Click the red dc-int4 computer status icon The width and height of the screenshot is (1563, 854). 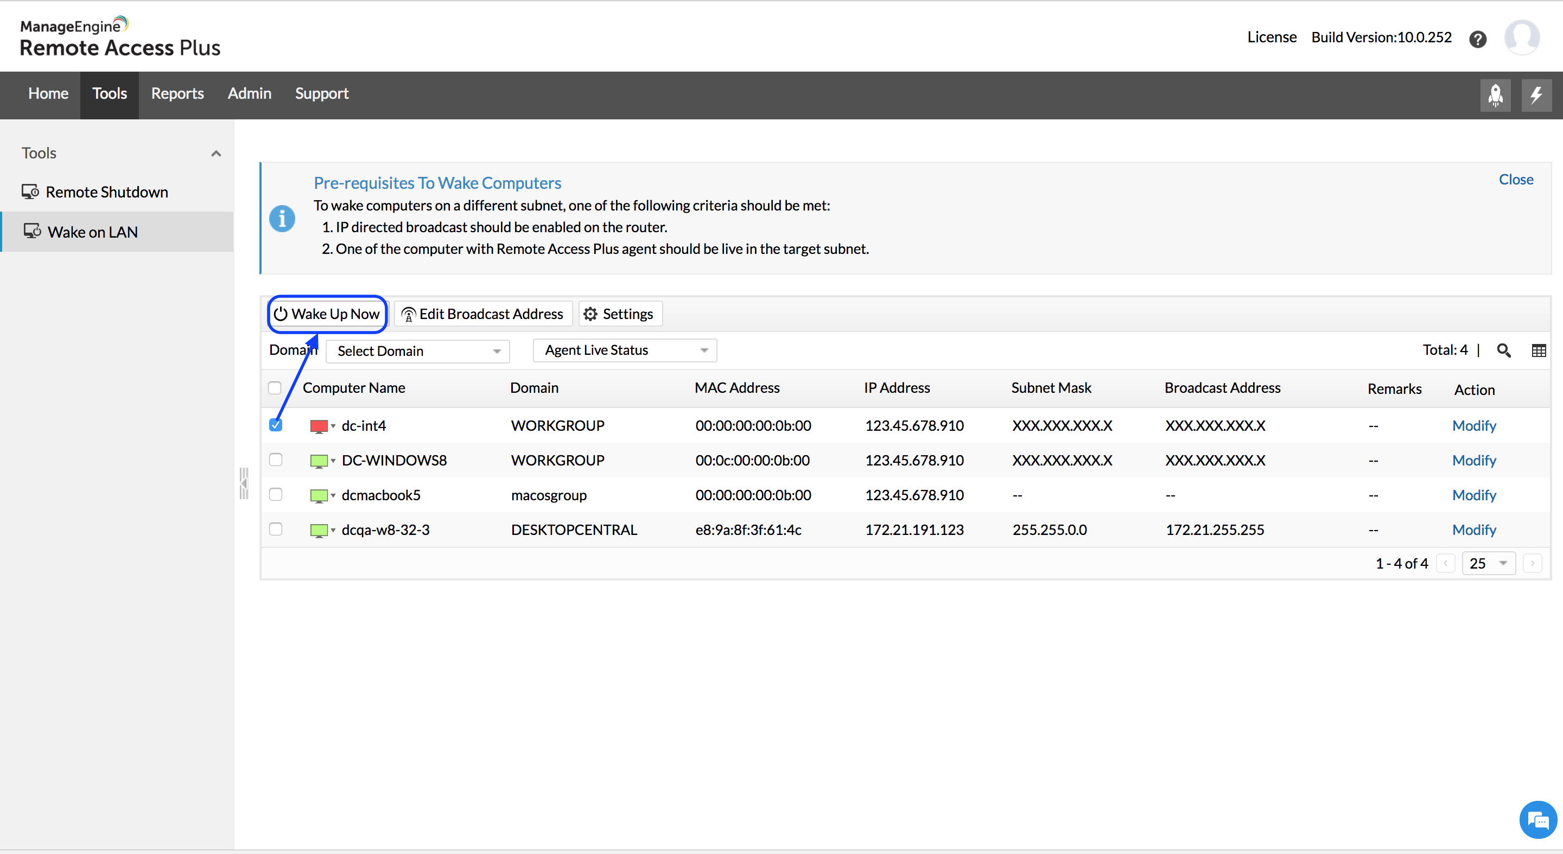point(319,426)
